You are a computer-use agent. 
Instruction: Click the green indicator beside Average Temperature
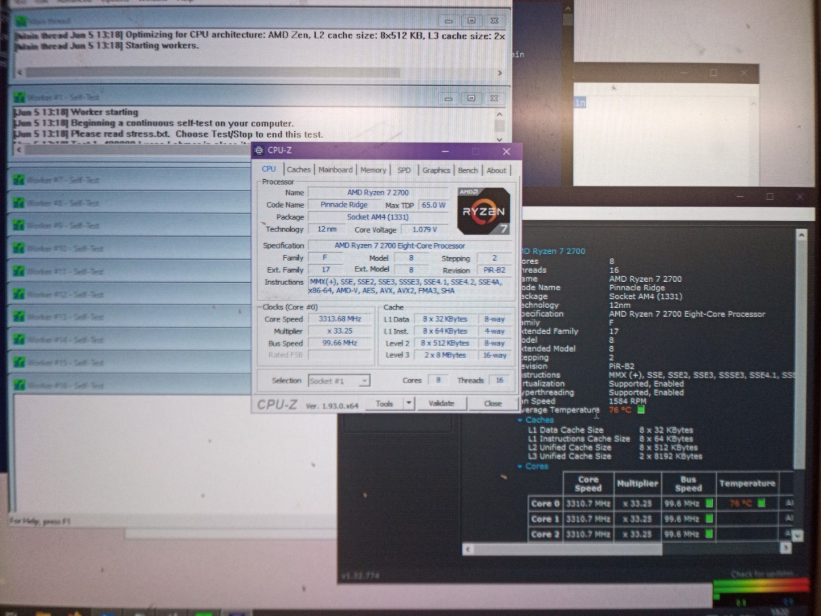(641, 410)
